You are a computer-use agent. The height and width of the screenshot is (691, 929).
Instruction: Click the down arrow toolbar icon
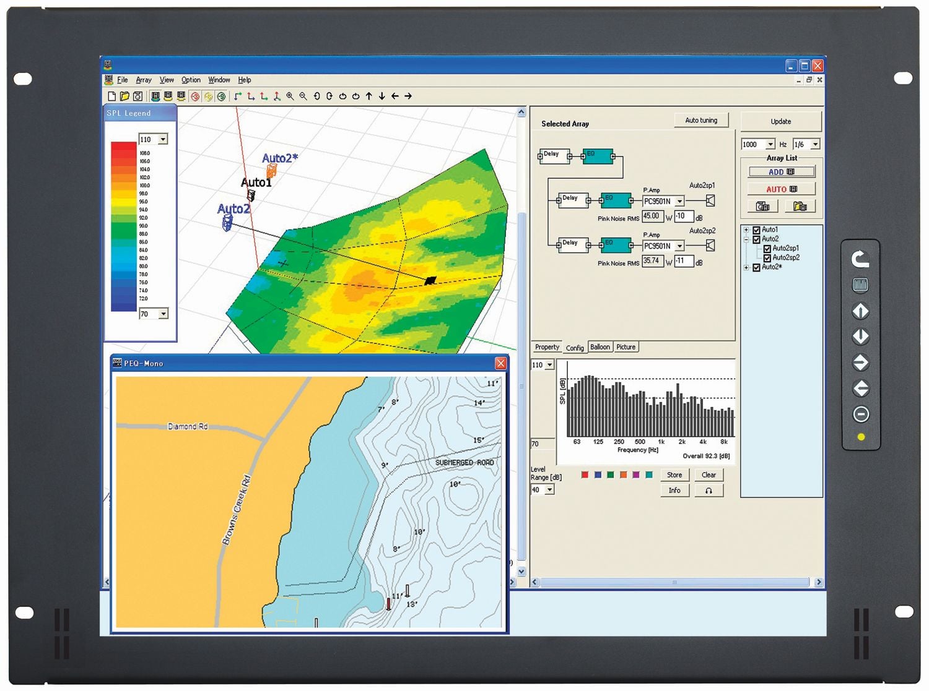[382, 97]
